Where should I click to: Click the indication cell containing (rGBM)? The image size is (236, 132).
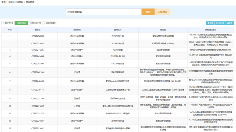pyautogui.click(x=163, y=44)
